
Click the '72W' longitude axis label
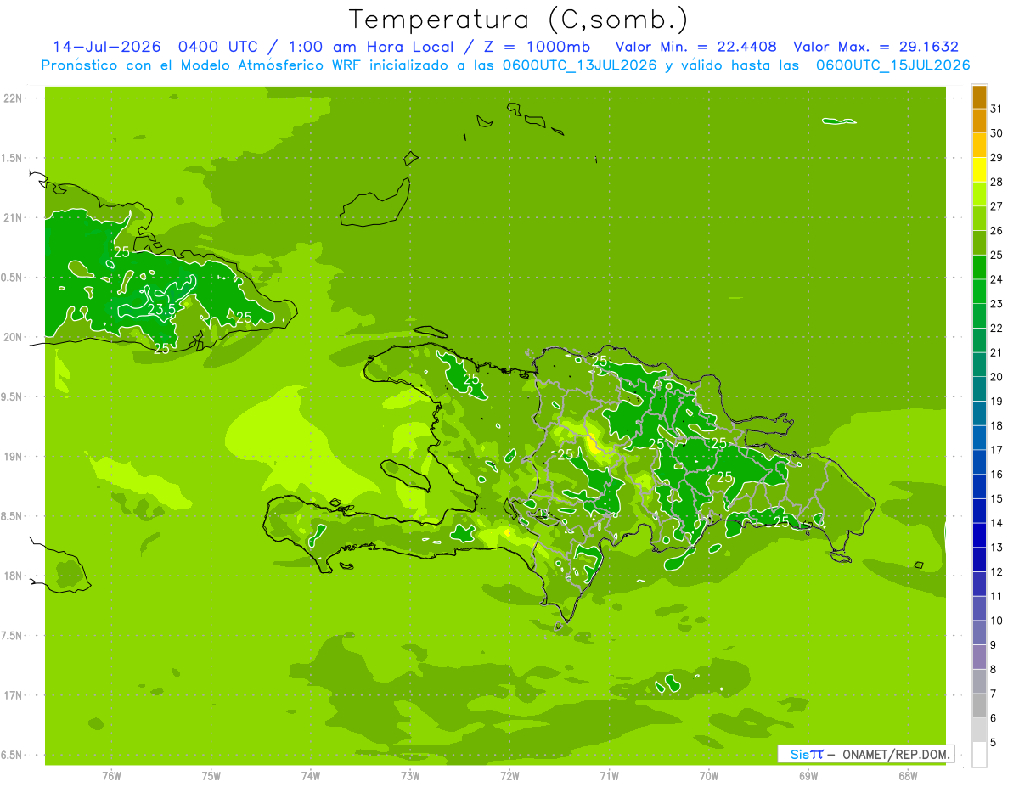click(510, 776)
